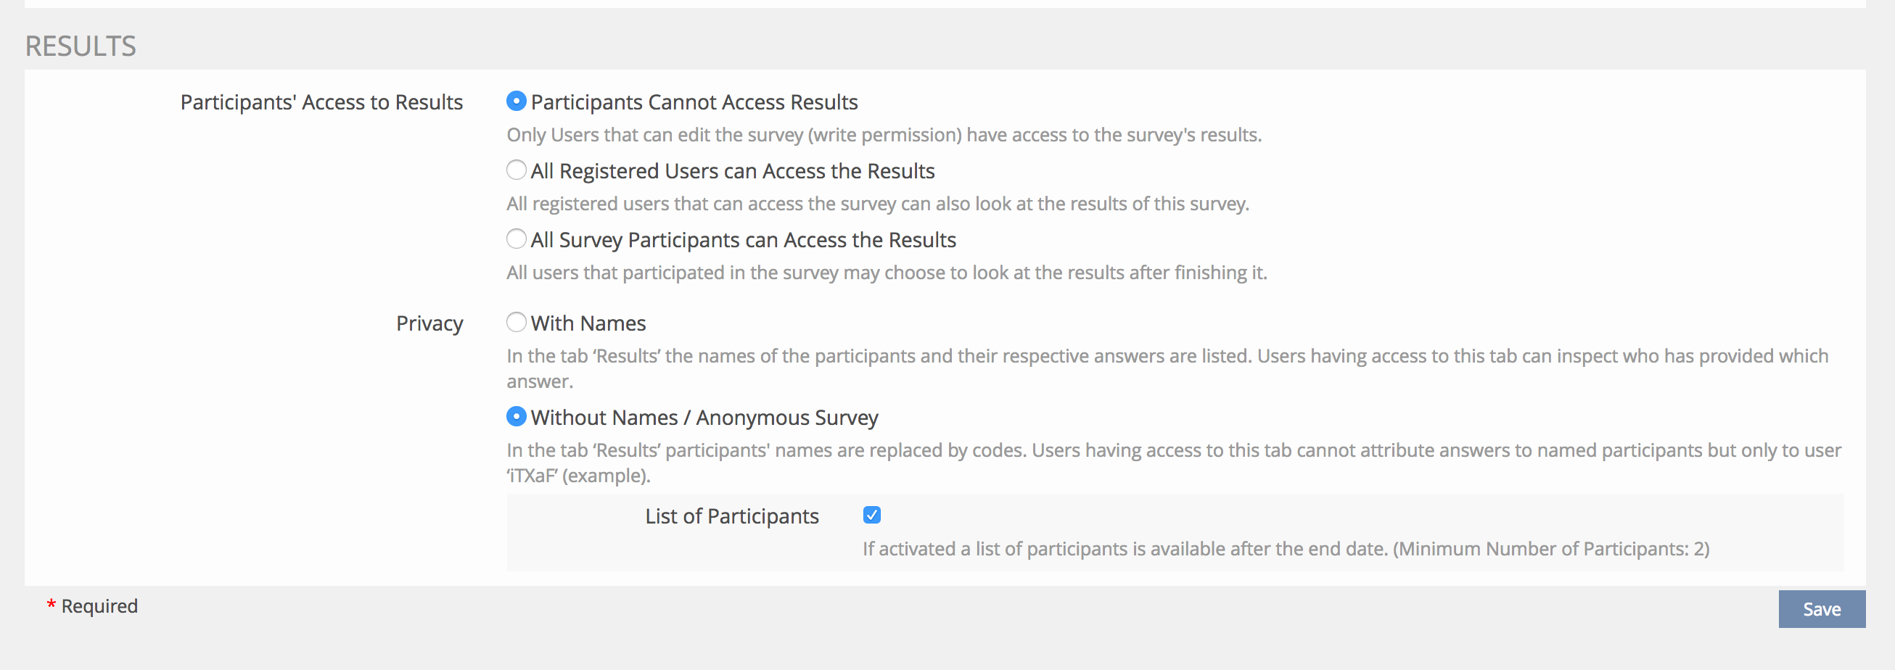The width and height of the screenshot is (1895, 670).
Task: Uncheck the List of Participants checkbox
Action: [x=872, y=515]
